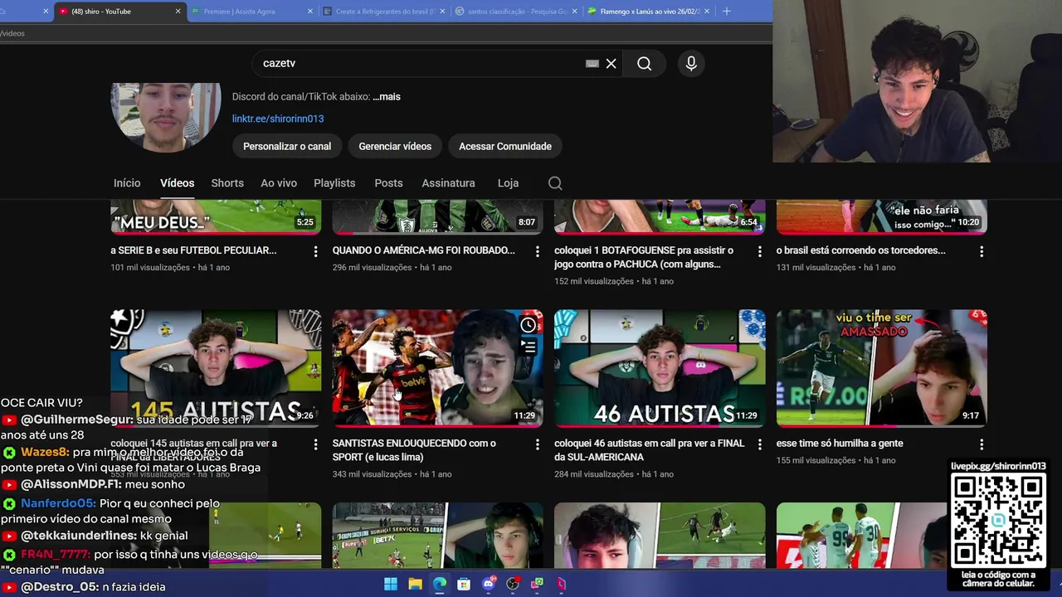Image resolution: width=1062 pixels, height=597 pixels.
Task: Switch to 'Flamengo x Lanús ao vivo' tab
Action: 649,12
